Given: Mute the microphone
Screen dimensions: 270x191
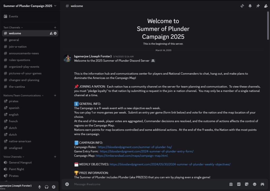Looking at the screenshot, I should pos(40,187).
